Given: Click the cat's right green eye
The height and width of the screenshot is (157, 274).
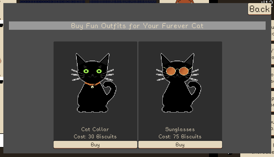Looking at the screenshot, I should click(99, 71).
